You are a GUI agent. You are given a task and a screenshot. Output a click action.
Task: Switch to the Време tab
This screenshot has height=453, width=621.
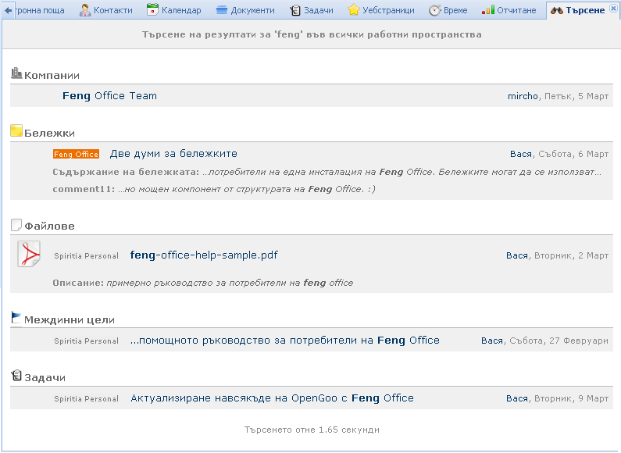click(x=448, y=11)
